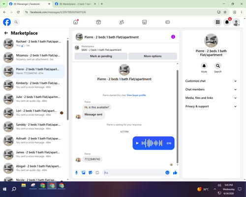Record a voice clip microphone icon

pyautogui.click(x=76, y=172)
